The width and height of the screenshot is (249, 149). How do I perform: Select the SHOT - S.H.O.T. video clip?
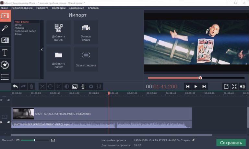101,114
